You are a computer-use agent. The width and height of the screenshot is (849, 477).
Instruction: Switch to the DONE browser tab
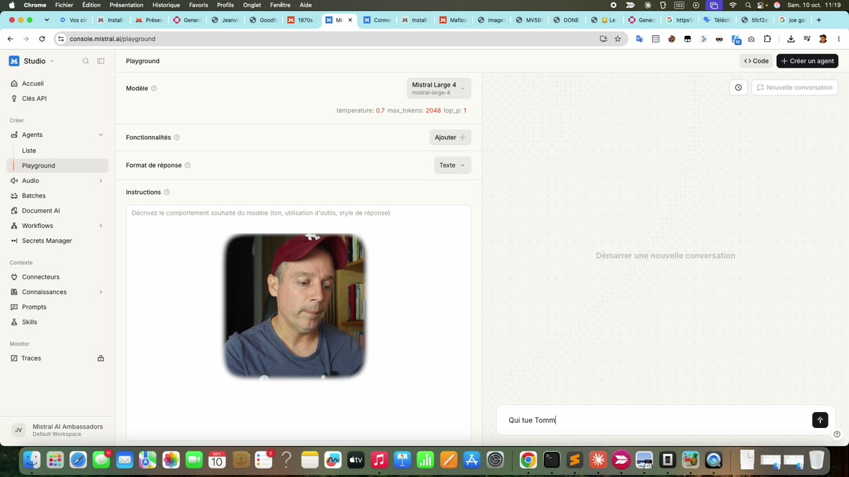point(566,20)
